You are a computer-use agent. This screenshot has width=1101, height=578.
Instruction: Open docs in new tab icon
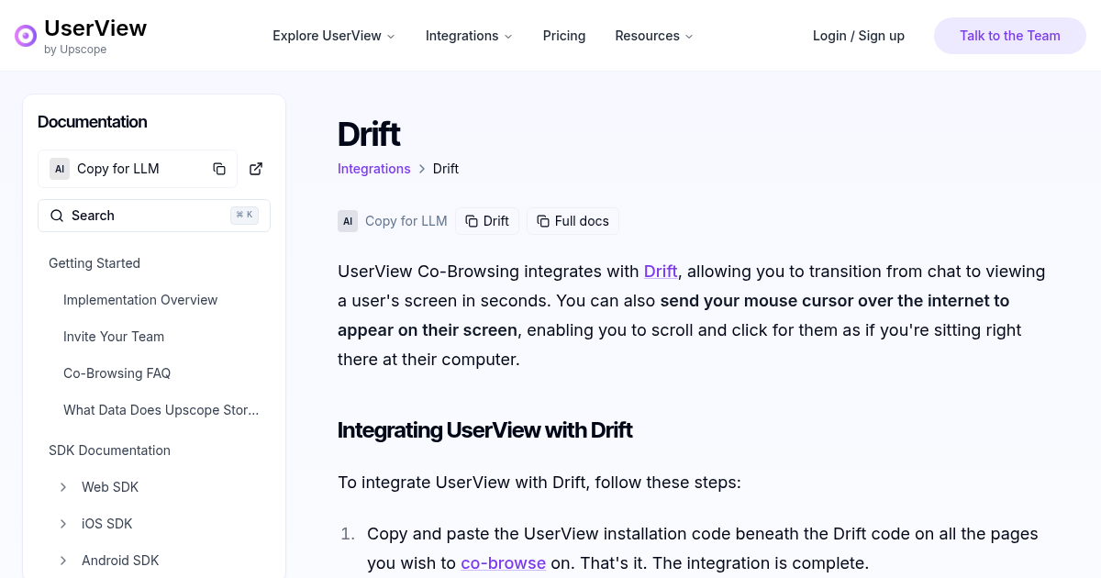click(x=256, y=169)
